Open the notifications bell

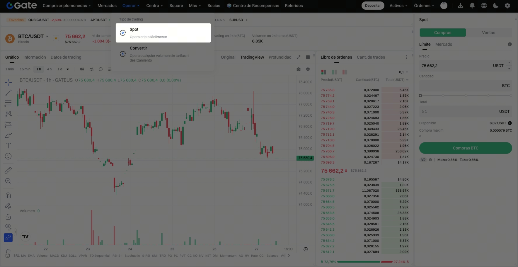(x=472, y=6)
